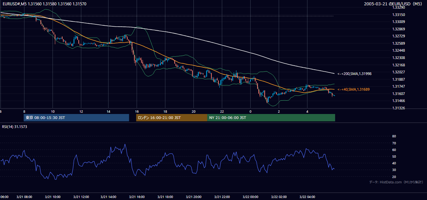Click the 200 SMA 1.31998 label
This screenshot has width=427, height=200.
(354, 74)
